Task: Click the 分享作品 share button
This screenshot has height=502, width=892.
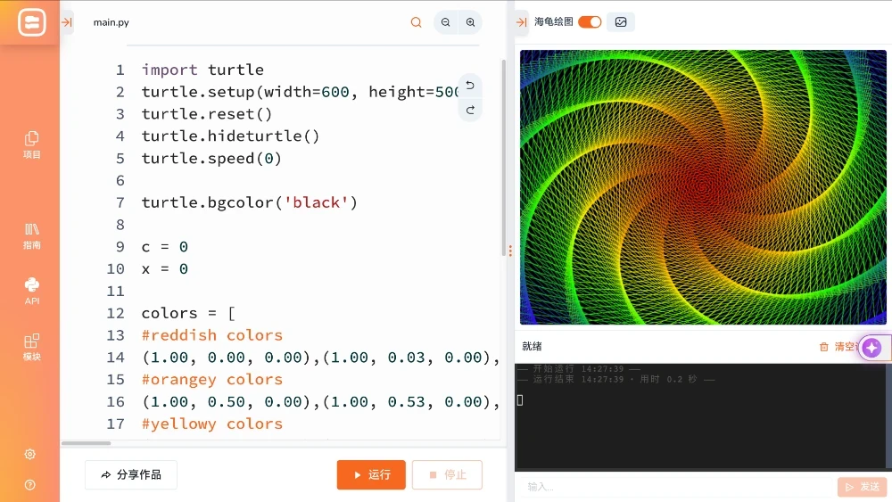Action: [x=131, y=474]
